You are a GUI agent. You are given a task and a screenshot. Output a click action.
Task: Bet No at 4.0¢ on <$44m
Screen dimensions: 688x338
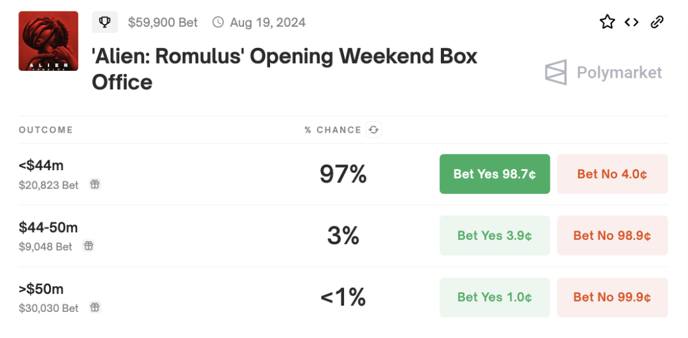point(612,174)
